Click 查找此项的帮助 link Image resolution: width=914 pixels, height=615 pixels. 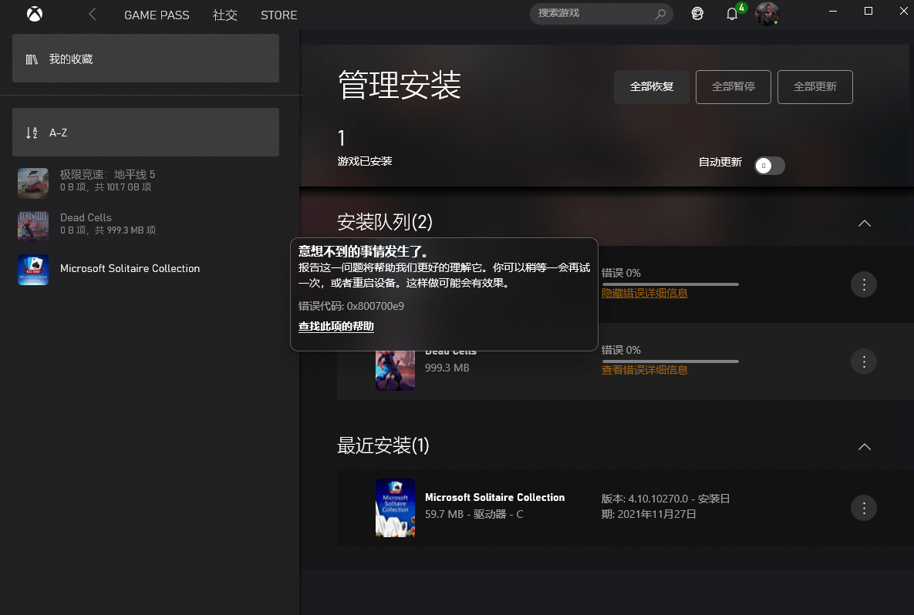[x=336, y=326]
